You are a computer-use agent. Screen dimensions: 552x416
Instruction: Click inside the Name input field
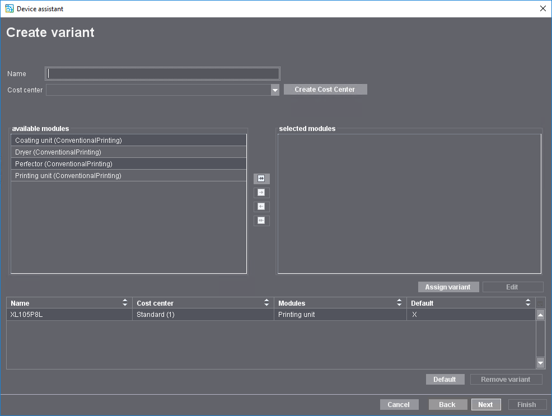(162, 73)
